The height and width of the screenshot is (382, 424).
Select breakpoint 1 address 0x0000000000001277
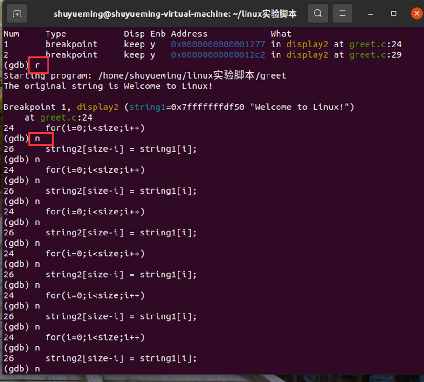click(218, 44)
